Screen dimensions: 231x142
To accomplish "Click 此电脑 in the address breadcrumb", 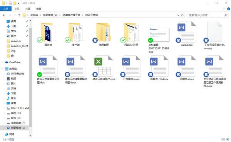I will [x=34, y=15].
